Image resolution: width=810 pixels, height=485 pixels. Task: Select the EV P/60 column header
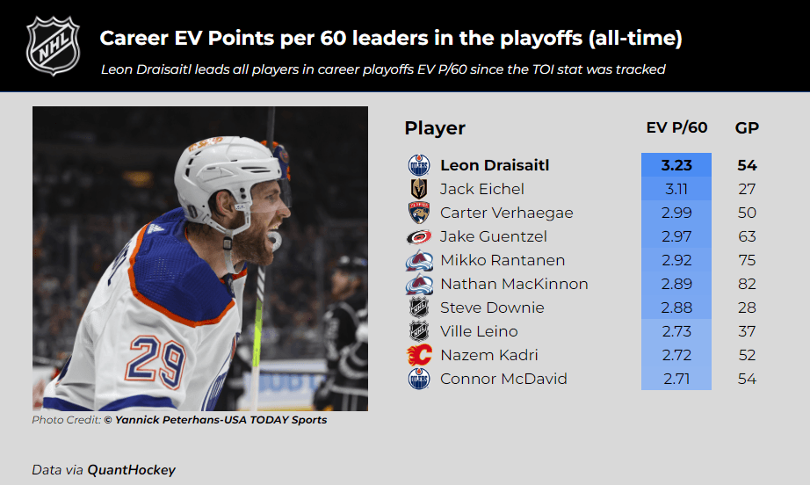tap(676, 127)
